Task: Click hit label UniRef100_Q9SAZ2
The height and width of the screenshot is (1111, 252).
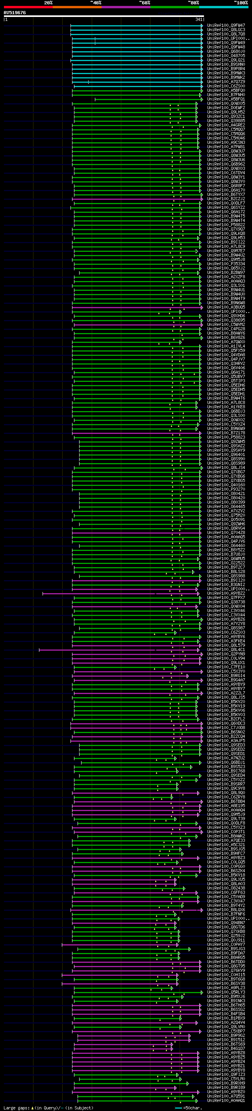Action: tap(226, 446)
